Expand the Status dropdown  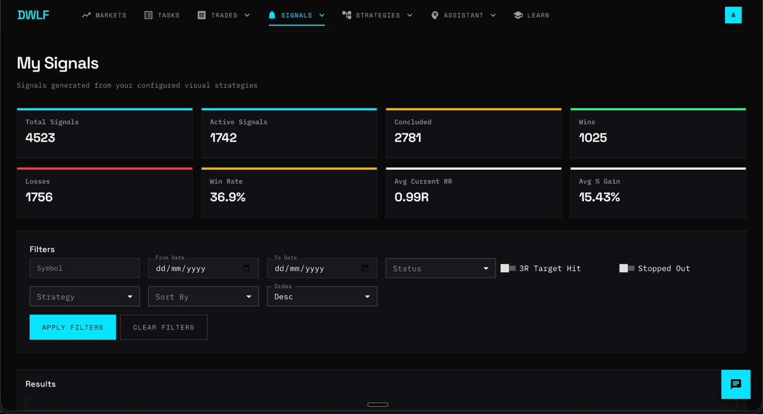coord(441,268)
